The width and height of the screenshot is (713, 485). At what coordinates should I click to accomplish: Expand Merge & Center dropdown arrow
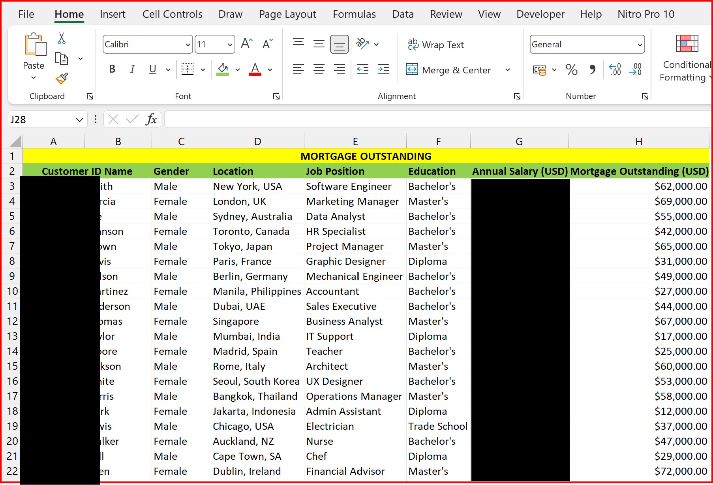tap(508, 70)
